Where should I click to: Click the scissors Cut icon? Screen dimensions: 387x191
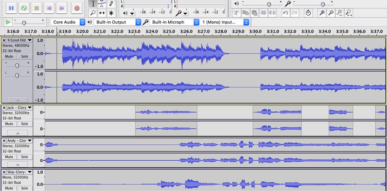coord(236,13)
